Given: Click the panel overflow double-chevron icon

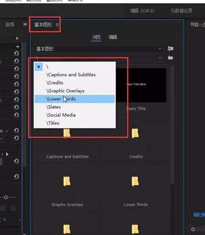Looking at the screenshot, I should [25, 24].
